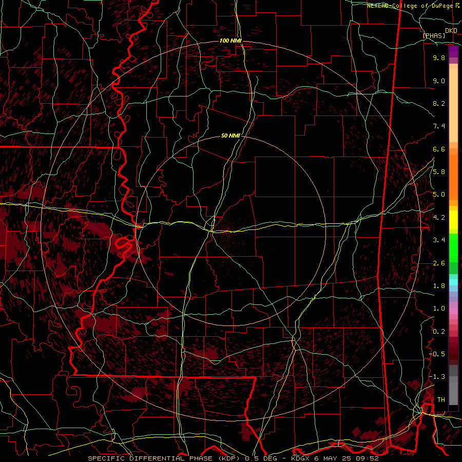Click the 5.0 scale value

[439, 195]
